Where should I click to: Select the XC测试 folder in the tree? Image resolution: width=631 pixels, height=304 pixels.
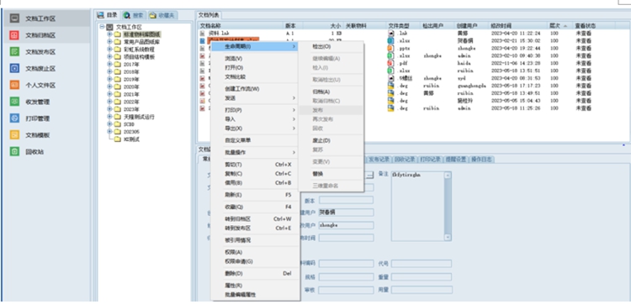(131, 139)
